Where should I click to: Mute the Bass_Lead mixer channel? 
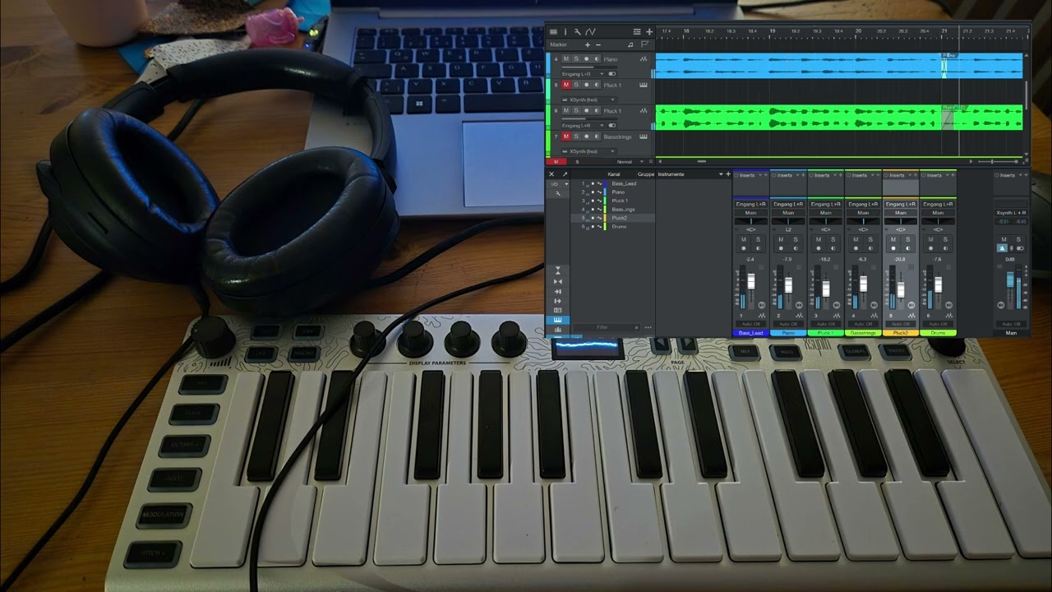tap(744, 239)
